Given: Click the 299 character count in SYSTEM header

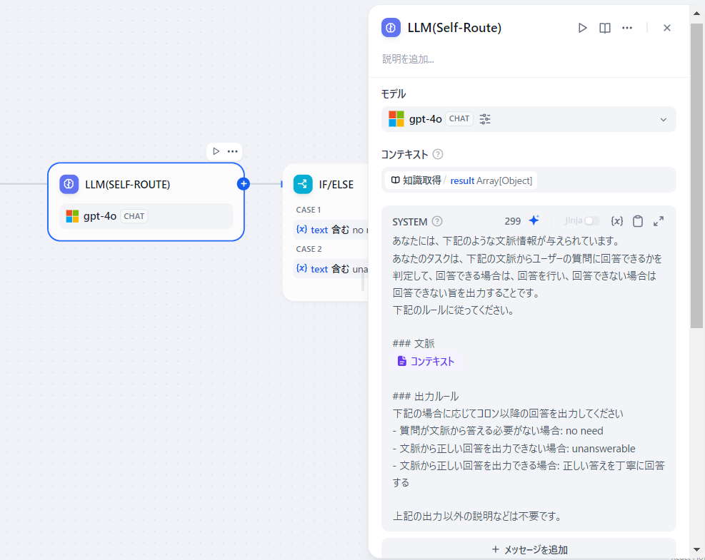Looking at the screenshot, I should tap(513, 221).
